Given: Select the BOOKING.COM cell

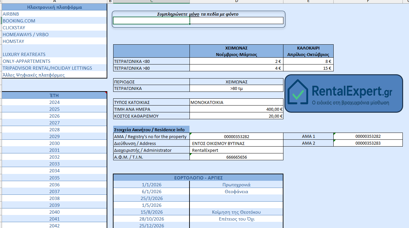Looking at the screenshot, I should [x=54, y=21].
